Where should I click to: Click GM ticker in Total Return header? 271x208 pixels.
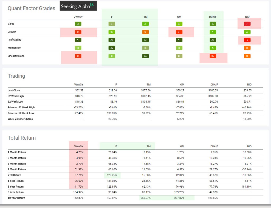pos(182,146)
